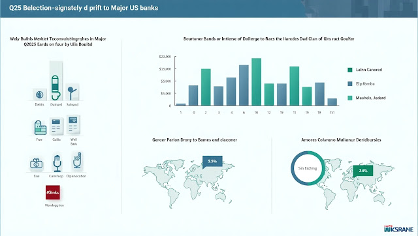Click the bar chart title starting with Bourtaner Bands
The image size is (418, 236).
tap(268, 39)
